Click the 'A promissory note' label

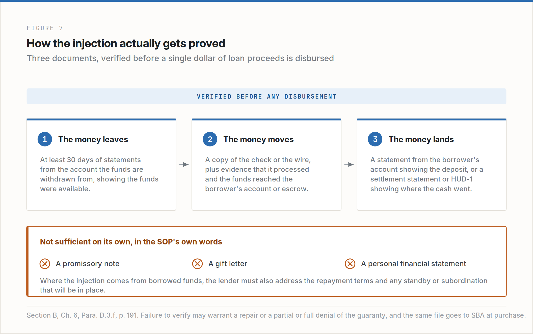(x=88, y=264)
